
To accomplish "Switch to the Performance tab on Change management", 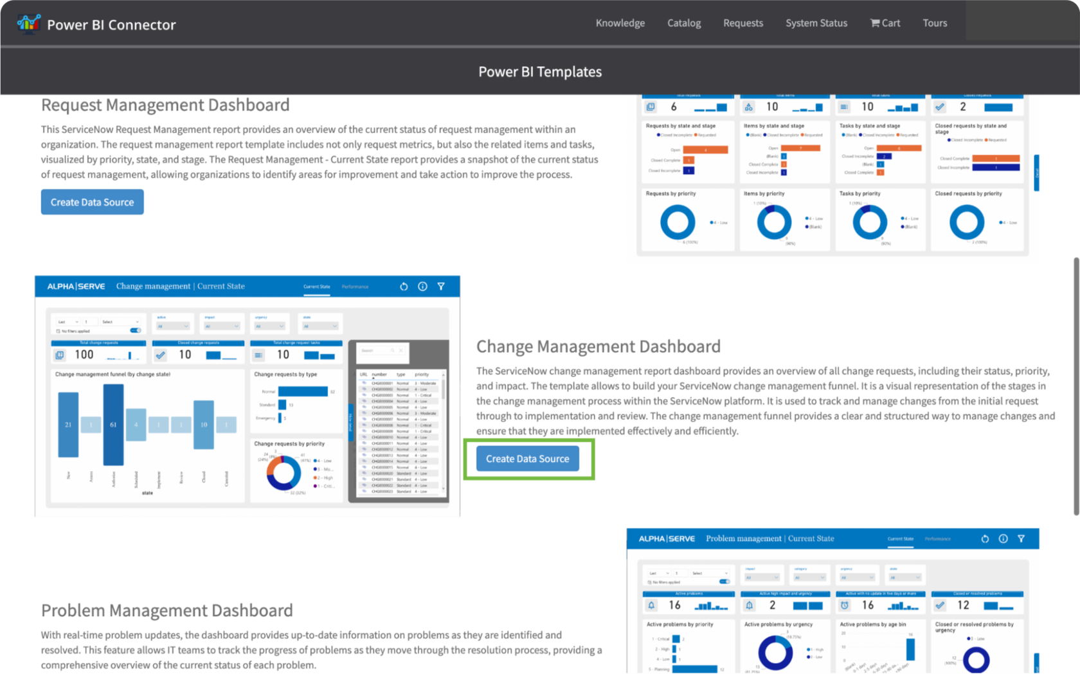I will tap(355, 287).
